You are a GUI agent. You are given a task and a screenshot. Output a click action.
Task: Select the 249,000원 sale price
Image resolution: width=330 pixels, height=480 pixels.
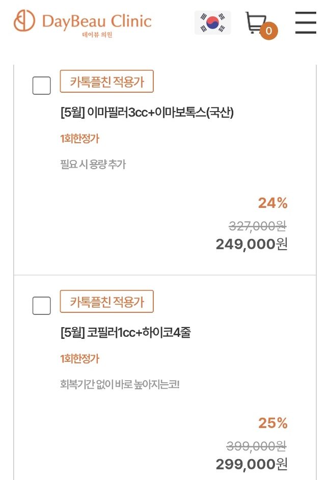point(252,244)
